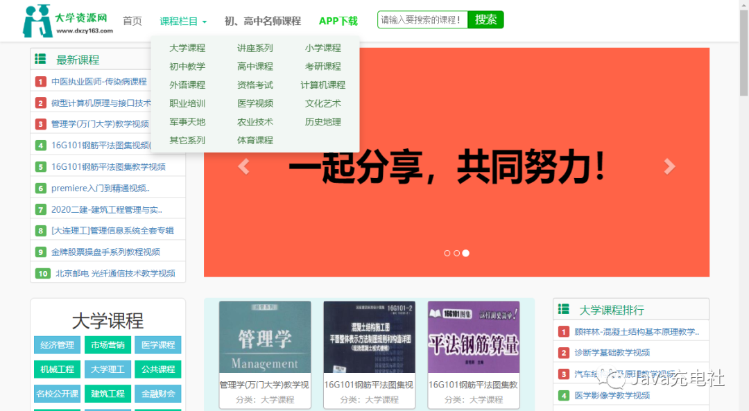Select 初、高中名师课程 in the top navigation
Viewport: 749px width, 411px height.
pyautogui.click(x=263, y=21)
